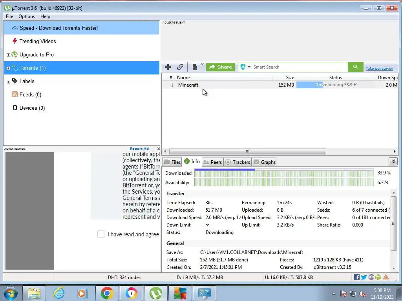Click the Trending Videos lightning icon
This screenshot has width=402, height=301.
point(15,41)
